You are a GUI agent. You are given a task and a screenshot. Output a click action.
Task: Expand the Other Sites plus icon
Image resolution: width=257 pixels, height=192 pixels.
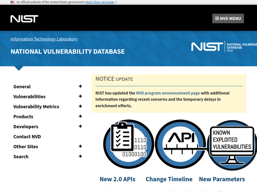80,146
